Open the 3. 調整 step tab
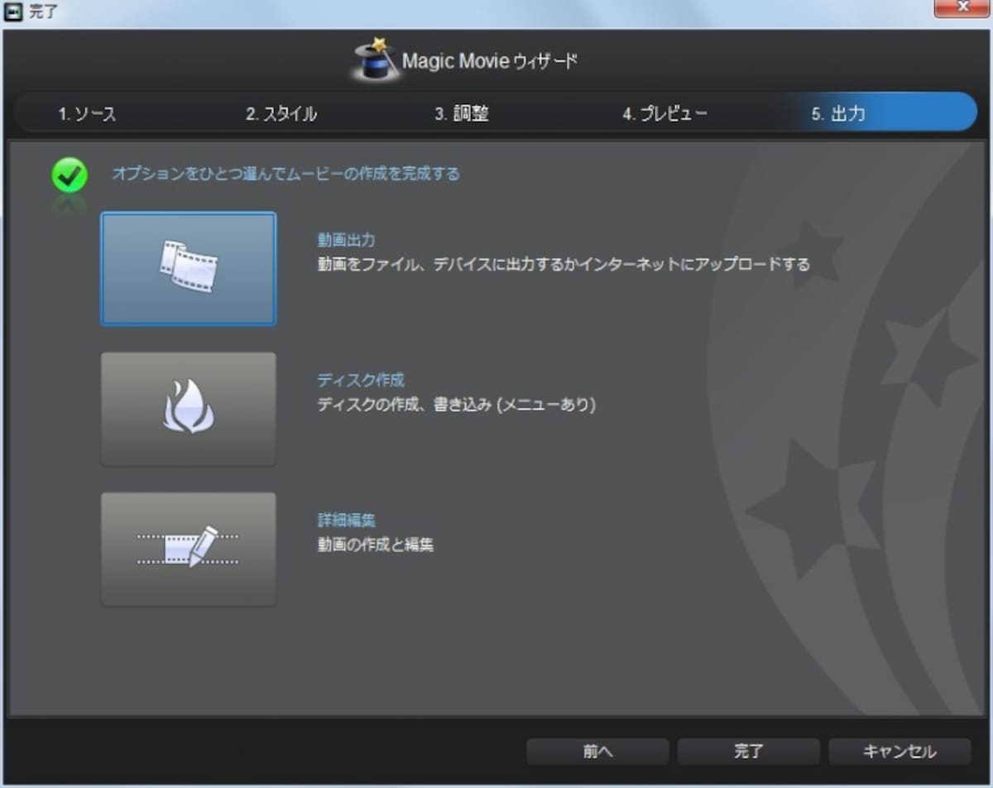This screenshot has height=788, width=993. click(x=462, y=114)
